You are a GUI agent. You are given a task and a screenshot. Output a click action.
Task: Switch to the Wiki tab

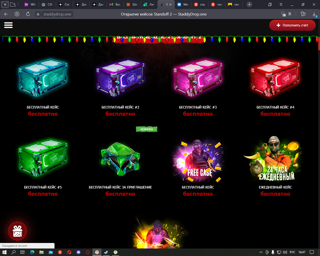[30, 5]
